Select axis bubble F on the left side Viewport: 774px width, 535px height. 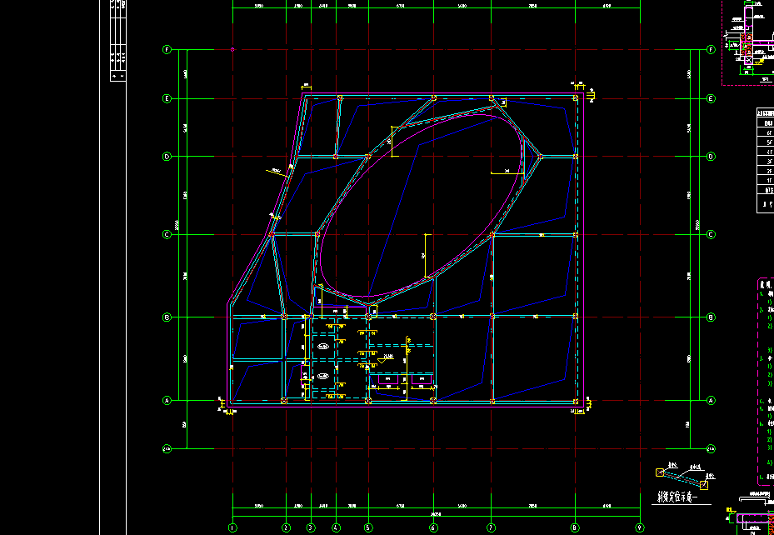click(167, 50)
